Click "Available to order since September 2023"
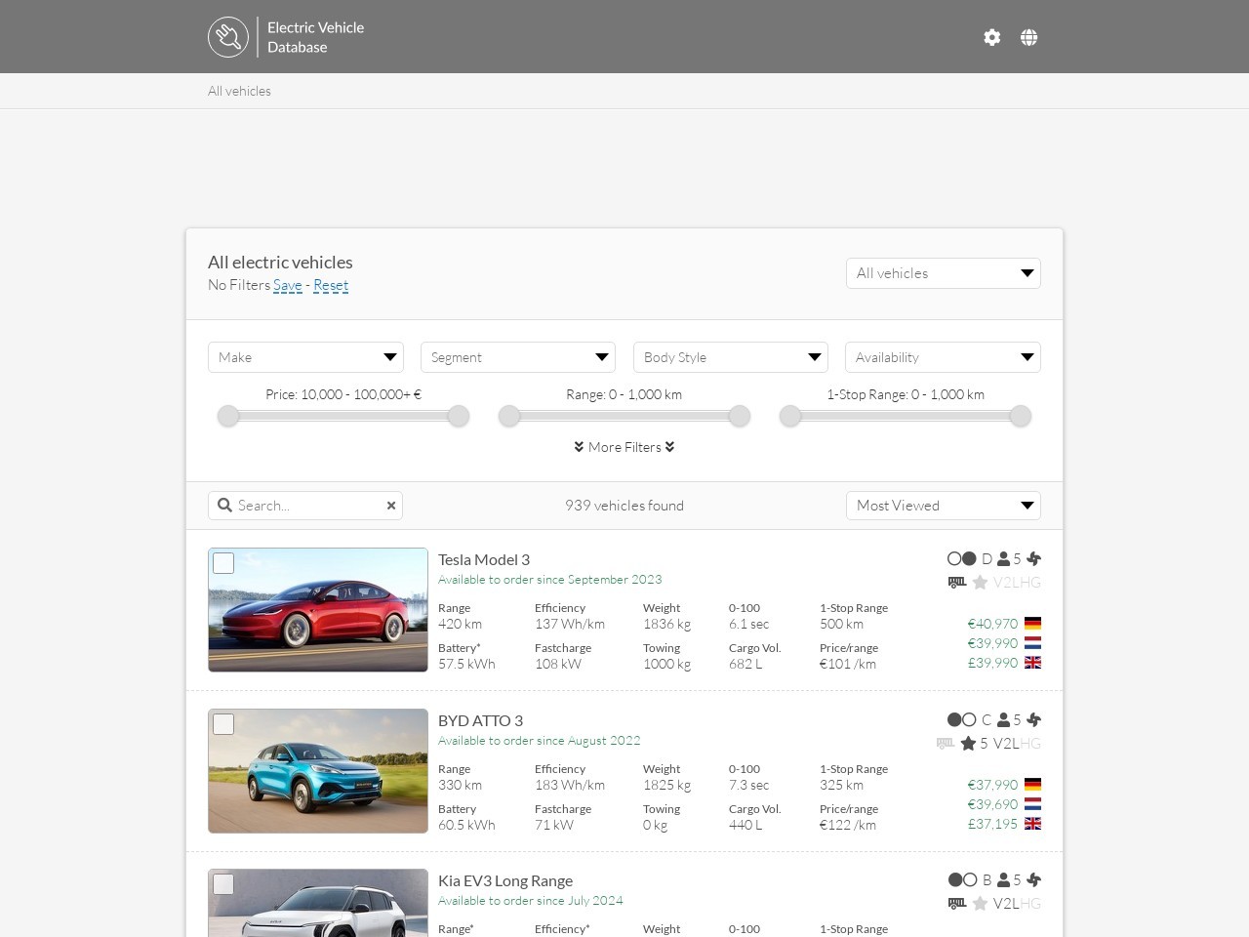This screenshot has height=937, width=1249. 550,580
